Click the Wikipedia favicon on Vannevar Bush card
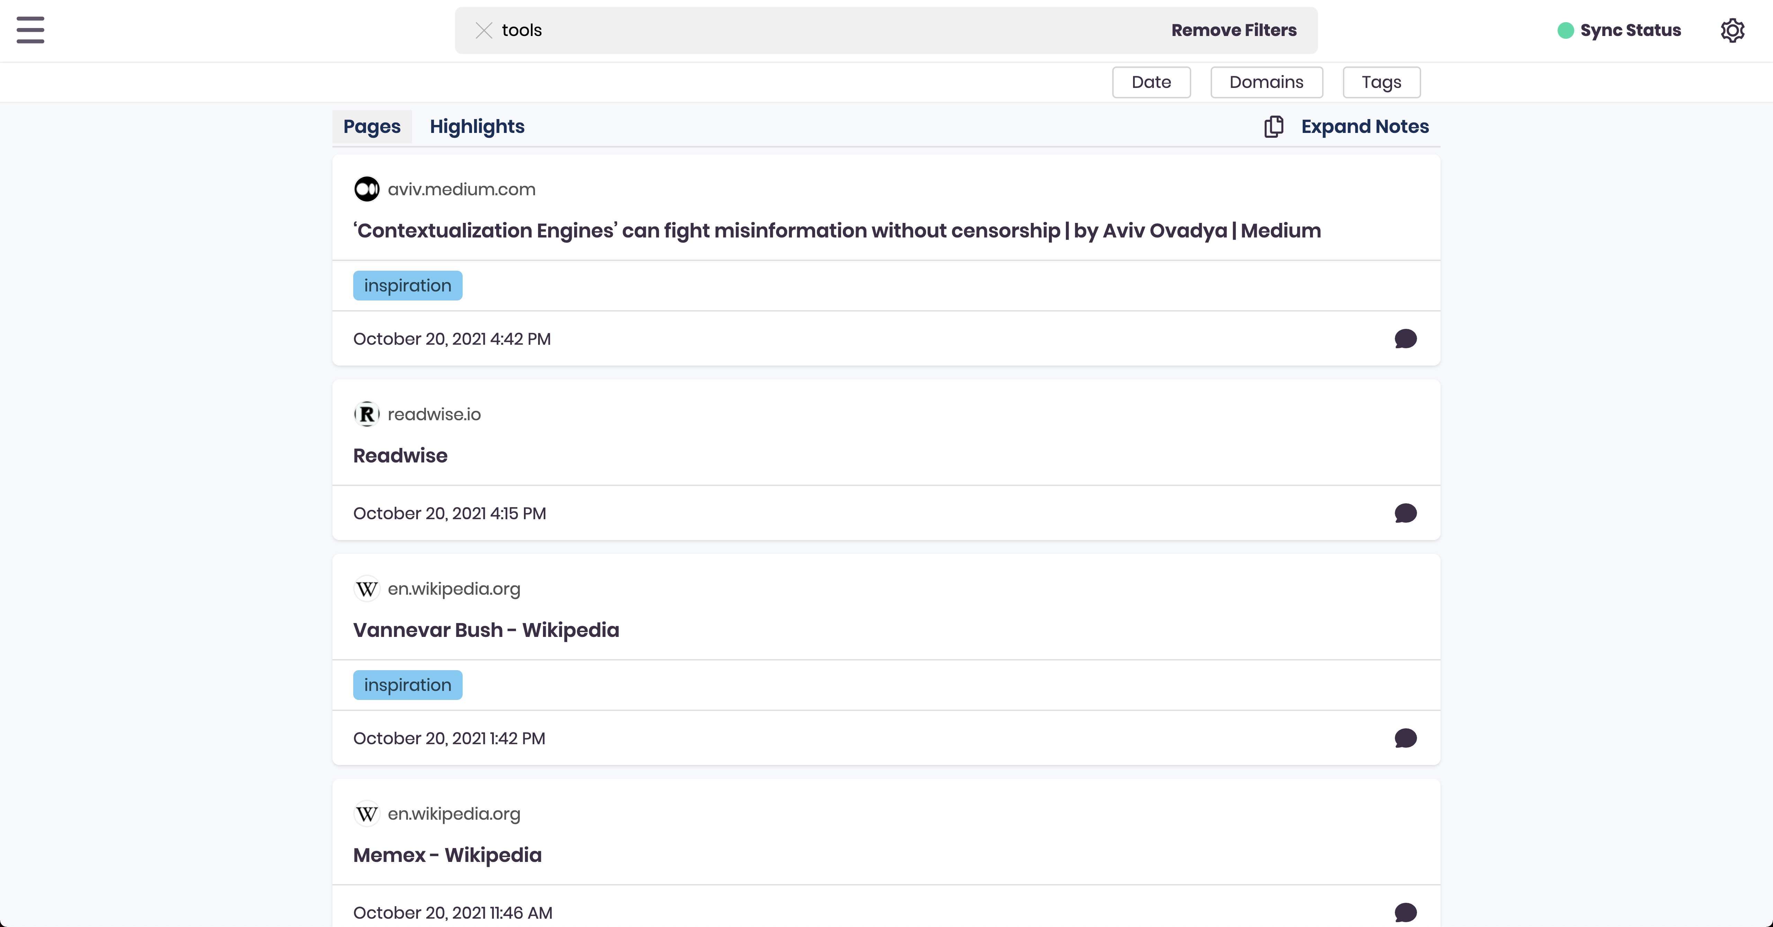 (x=366, y=589)
